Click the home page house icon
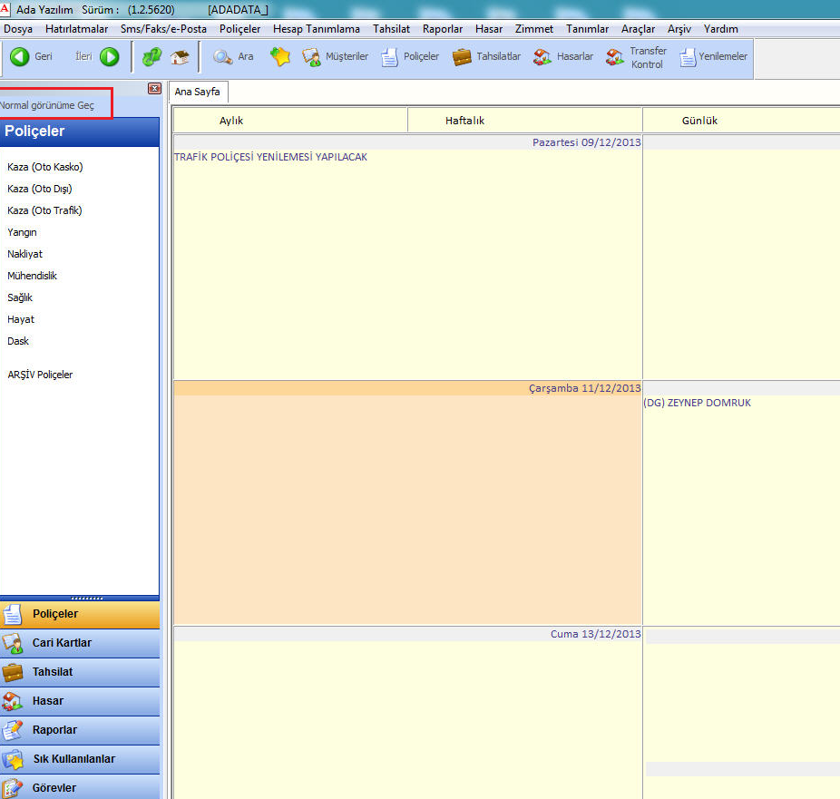The image size is (840, 799). (x=180, y=57)
